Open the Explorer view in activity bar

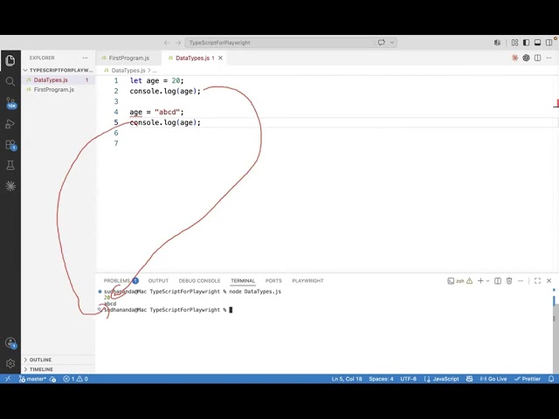pos(10,60)
